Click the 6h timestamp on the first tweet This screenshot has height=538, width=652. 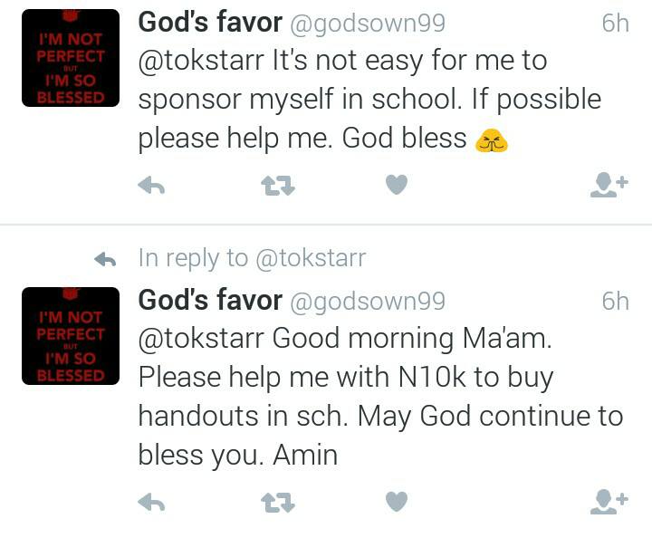point(615,24)
